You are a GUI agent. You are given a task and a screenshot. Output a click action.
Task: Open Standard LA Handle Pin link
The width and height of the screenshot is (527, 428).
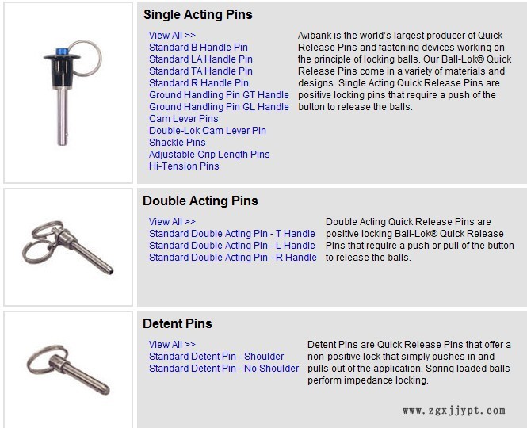(x=200, y=59)
